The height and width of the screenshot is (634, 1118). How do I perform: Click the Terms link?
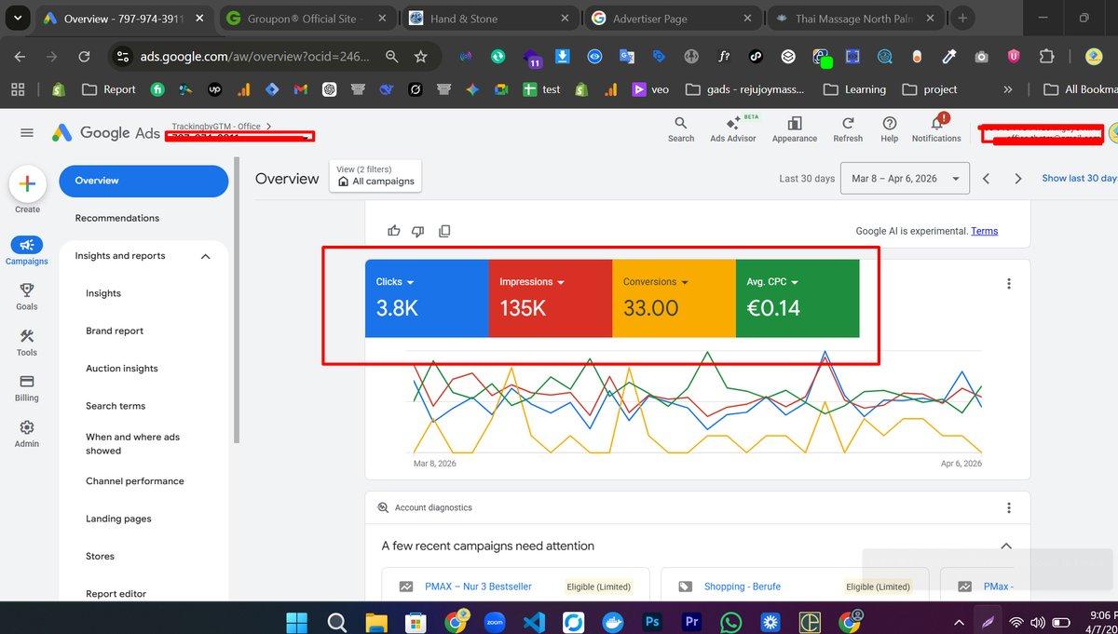(984, 231)
